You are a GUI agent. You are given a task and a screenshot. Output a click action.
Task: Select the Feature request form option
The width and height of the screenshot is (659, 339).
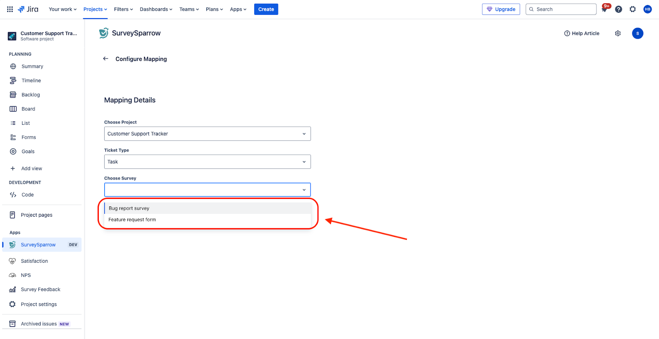pos(132,220)
